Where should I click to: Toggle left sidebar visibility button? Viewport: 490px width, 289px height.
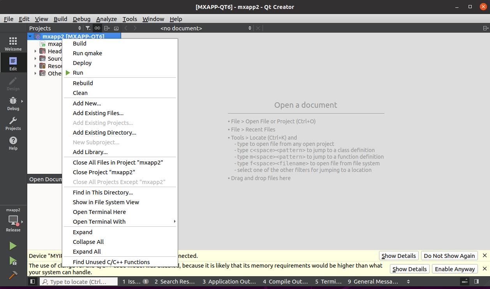33,282
